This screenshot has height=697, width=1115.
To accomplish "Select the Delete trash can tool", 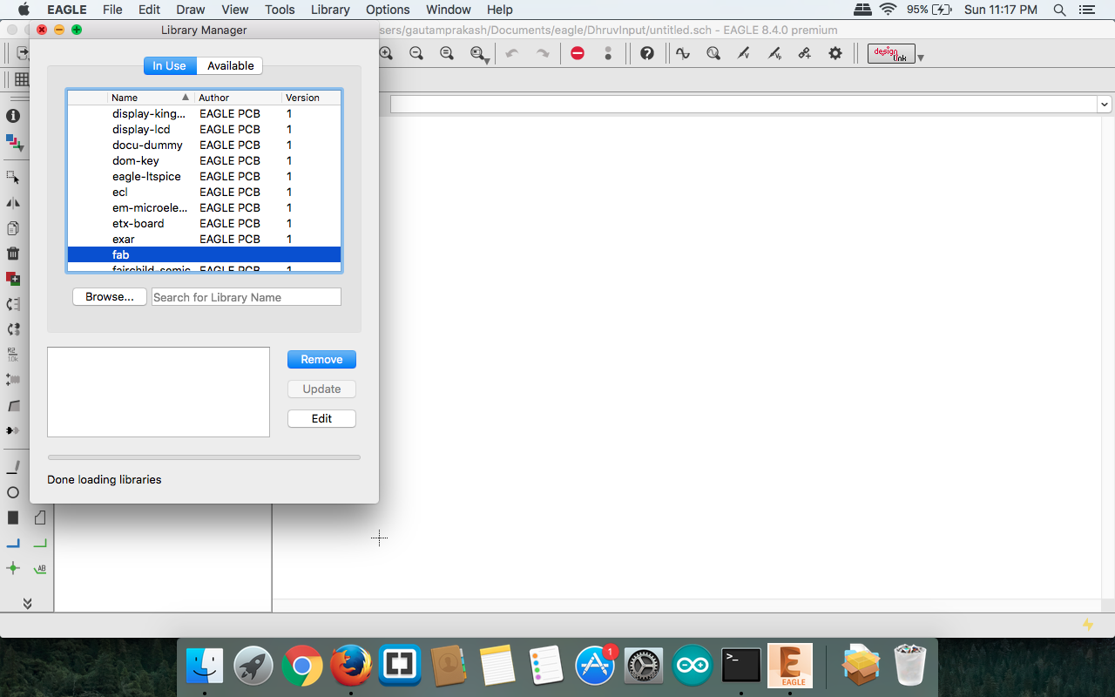I will click(13, 254).
